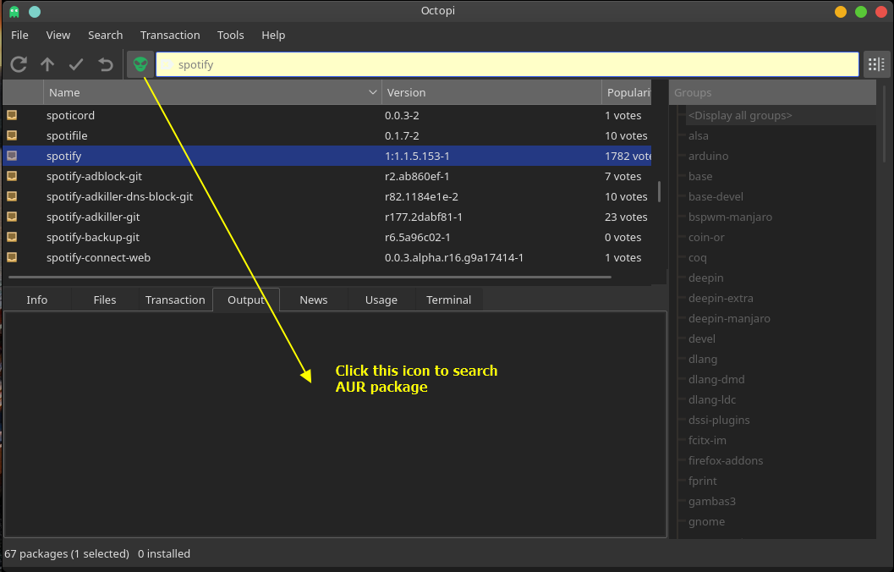Click the search field containing spotify
The width and height of the screenshot is (894, 572).
coord(507,64)
